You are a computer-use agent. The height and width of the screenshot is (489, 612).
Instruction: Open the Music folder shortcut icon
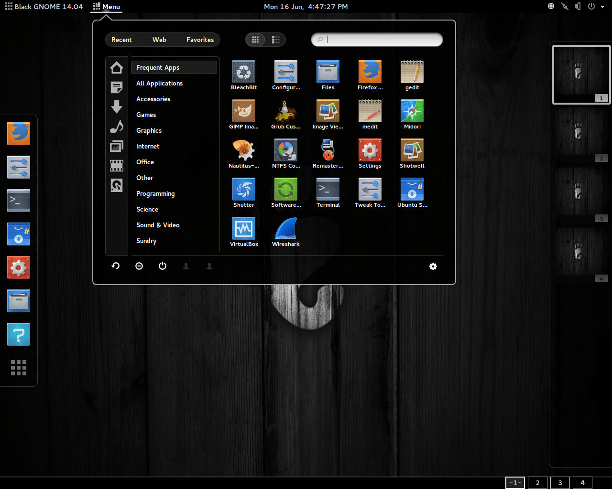pyautogui.click(x=117, y=127)
